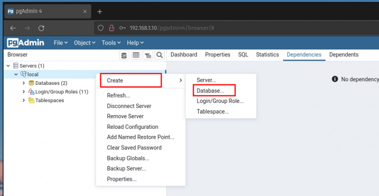This screenshot has width=379, height=196.
Task: Switch to the SQL tab
Action: click(243, 55)
